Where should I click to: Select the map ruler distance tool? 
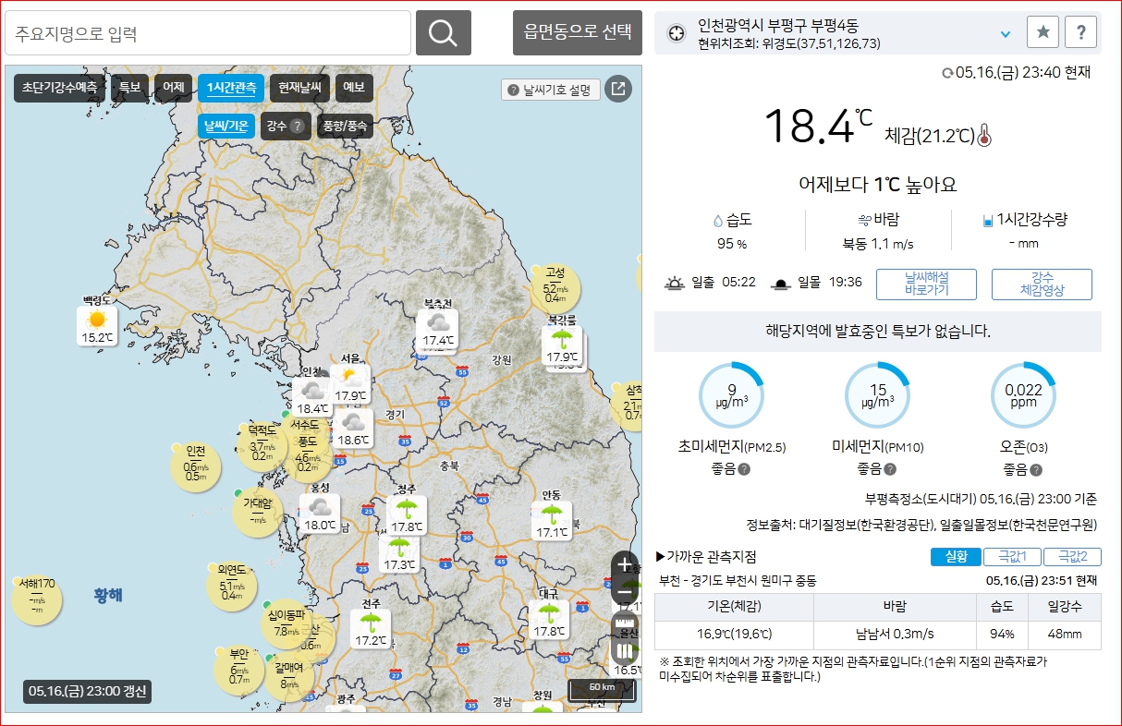pyautogui.click(x=625, y=623)
